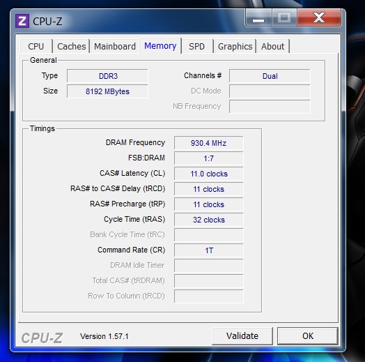The image size is (365, 362).
Task: Click the disabled maximize button
Action: coord(284,18)
